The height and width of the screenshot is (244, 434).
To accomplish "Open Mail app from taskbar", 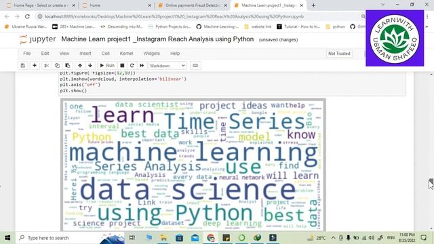I will [195, 238].
